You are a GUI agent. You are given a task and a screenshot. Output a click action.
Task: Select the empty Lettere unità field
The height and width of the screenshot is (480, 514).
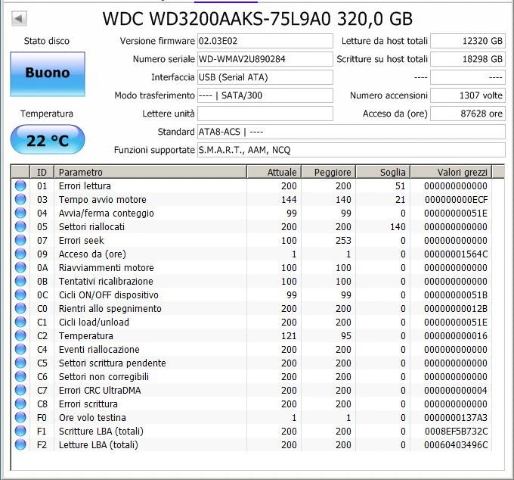coord(265,114)
